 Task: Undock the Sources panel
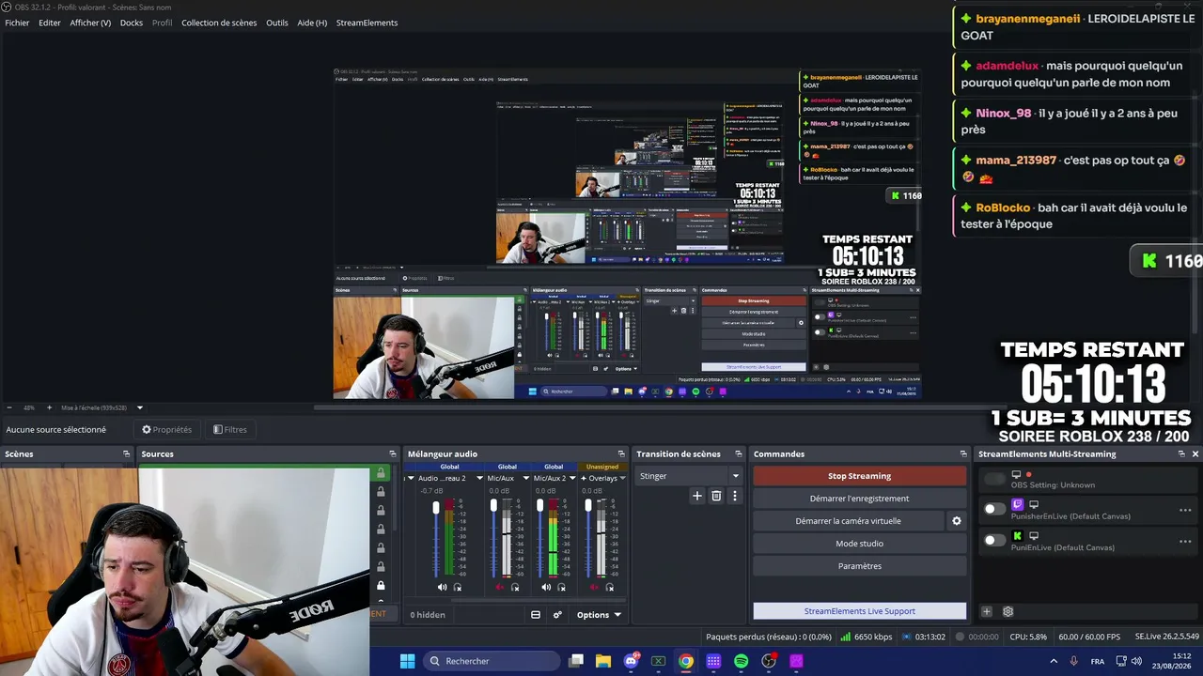(x=392, y=453)
